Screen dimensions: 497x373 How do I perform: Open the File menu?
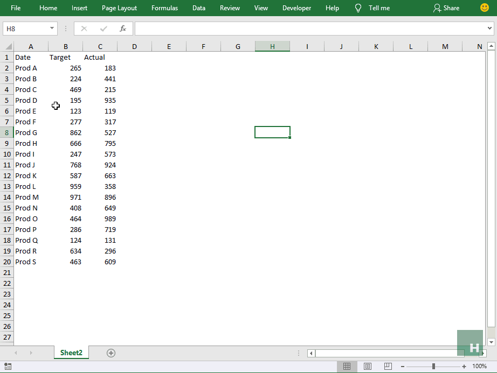16,8
